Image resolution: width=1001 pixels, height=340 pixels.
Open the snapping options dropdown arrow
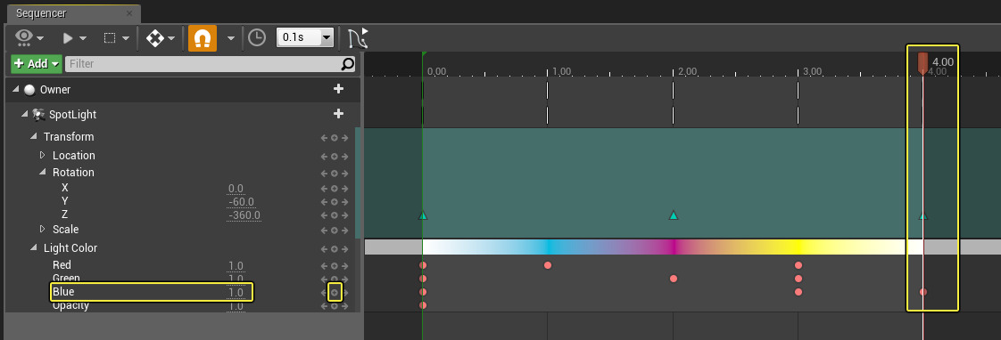pos(230,39)
